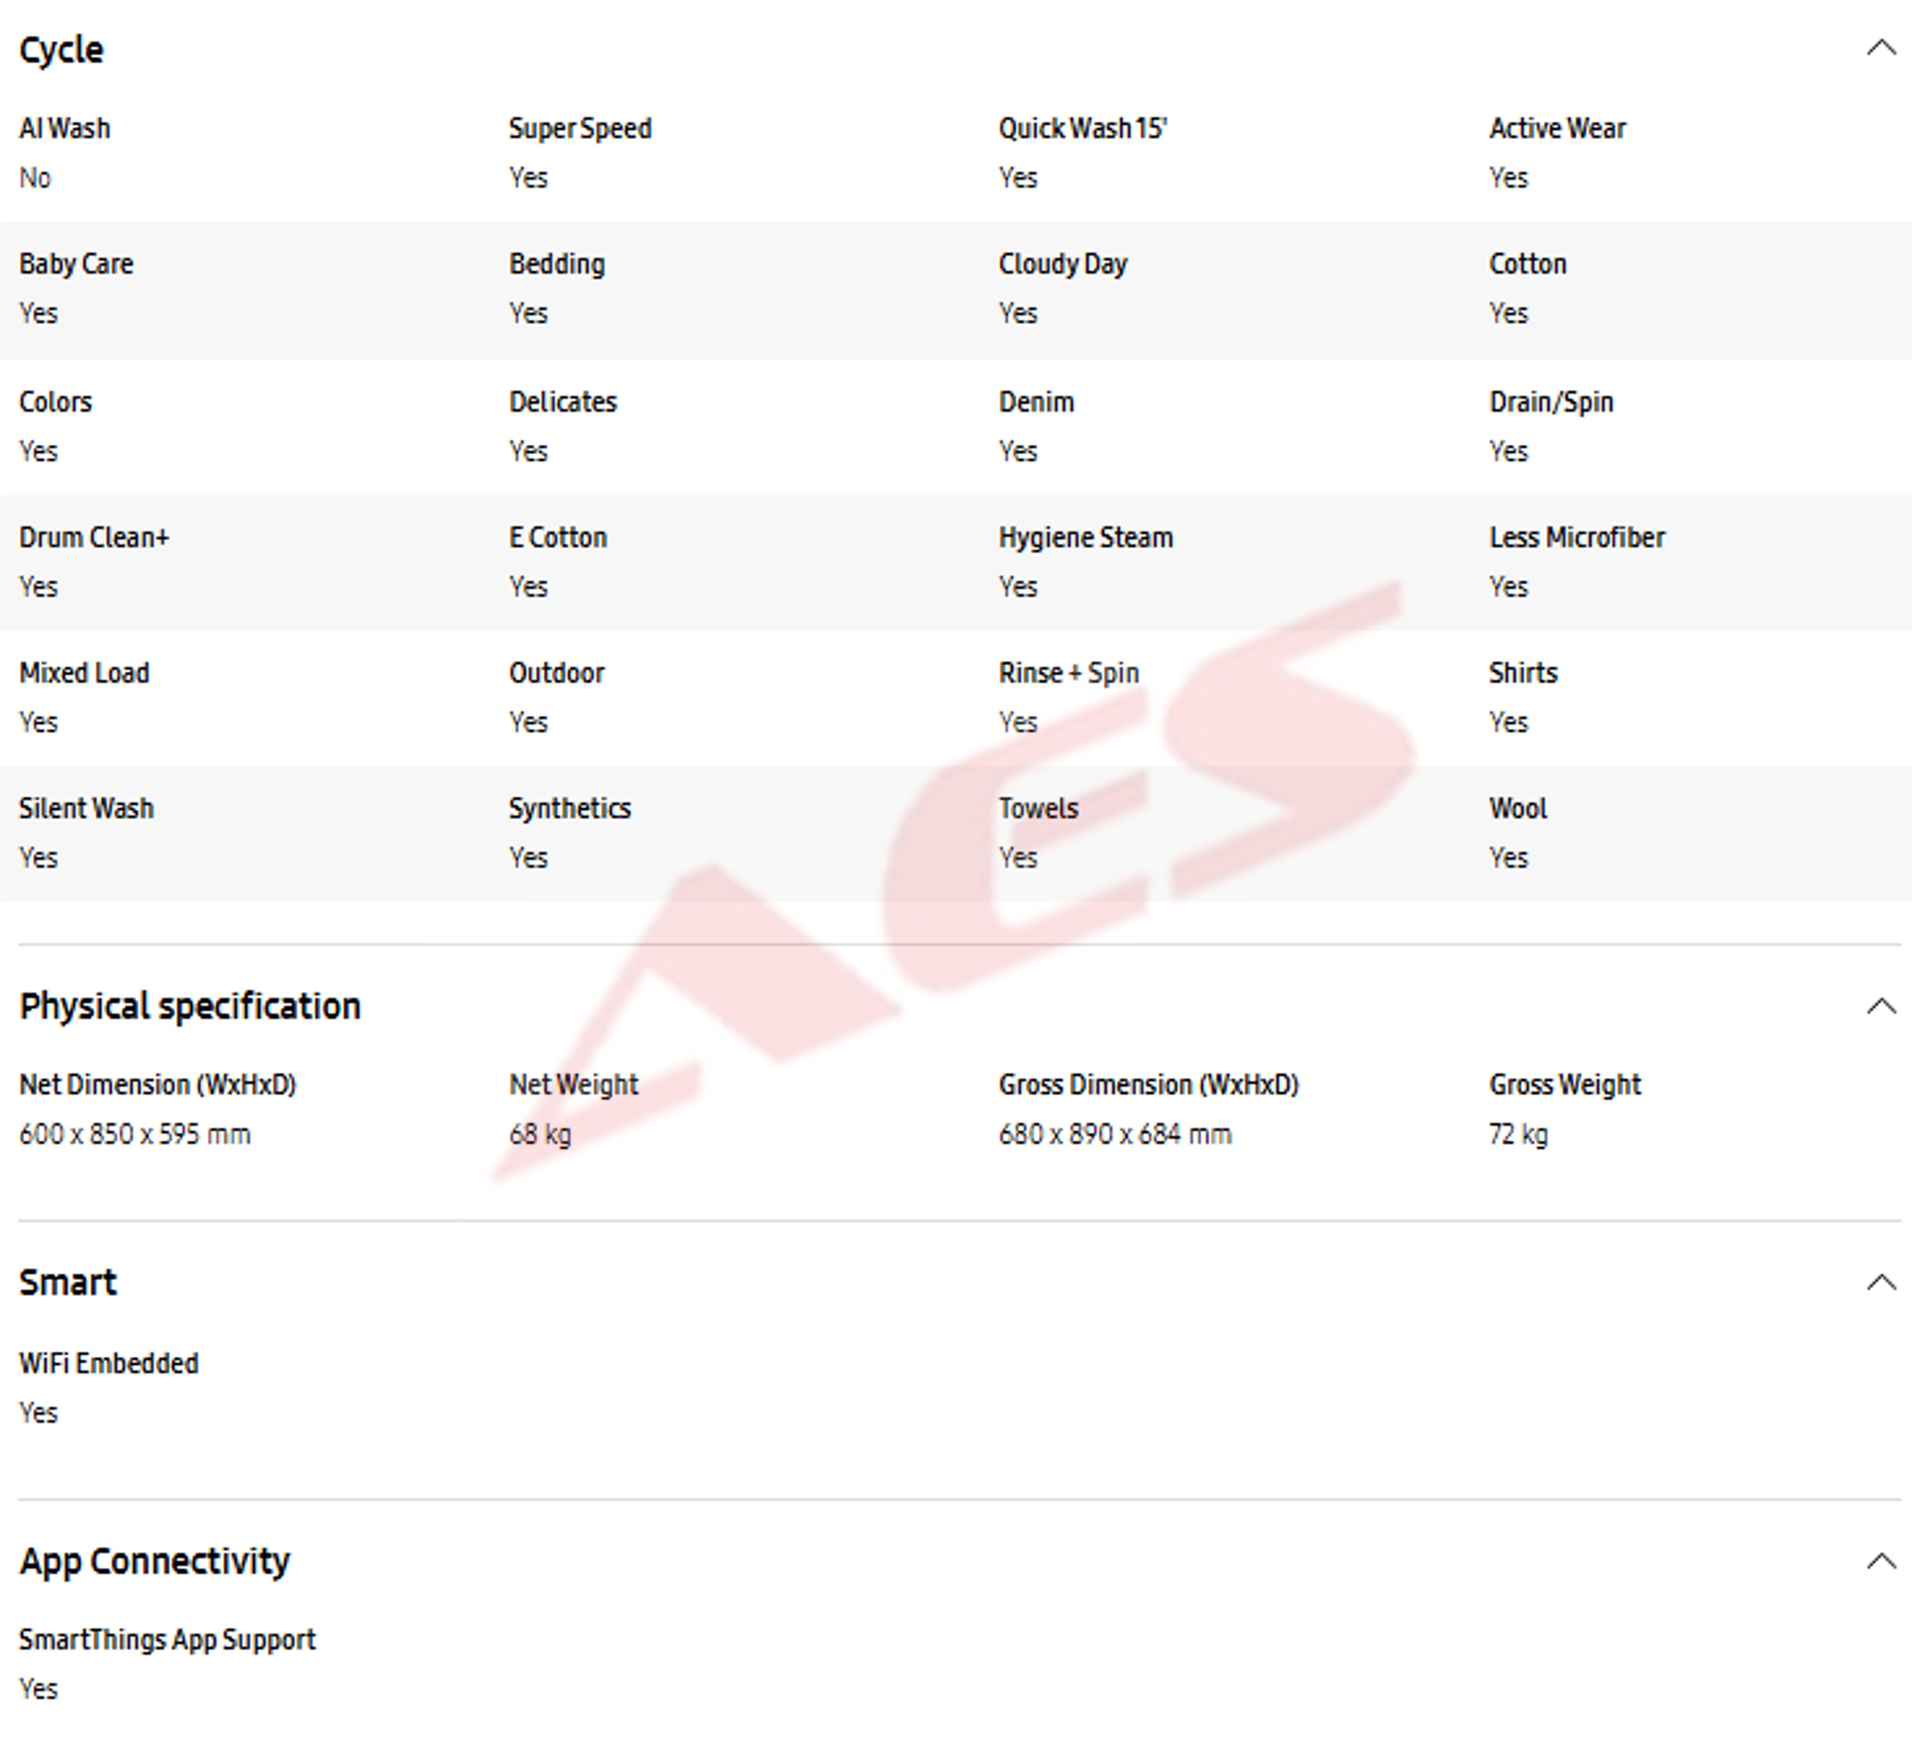This screenshot has width=1912, height=1738.
Task: Click the App Connectivity heading
Action: click(155, 1561)
